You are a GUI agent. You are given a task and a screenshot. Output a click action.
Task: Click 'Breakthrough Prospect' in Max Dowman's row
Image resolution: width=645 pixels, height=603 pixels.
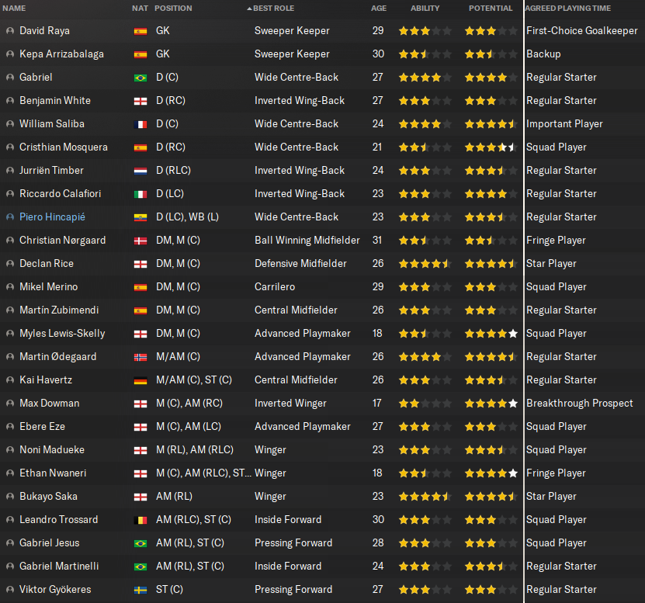pyautogui.click(x=579, y=404)
